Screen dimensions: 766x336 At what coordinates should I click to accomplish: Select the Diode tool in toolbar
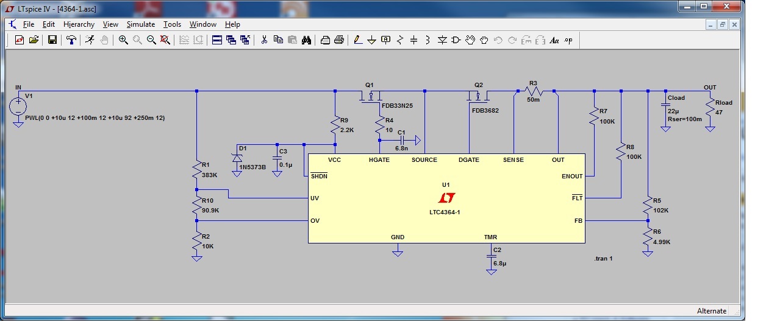click(x=442, y=40)
